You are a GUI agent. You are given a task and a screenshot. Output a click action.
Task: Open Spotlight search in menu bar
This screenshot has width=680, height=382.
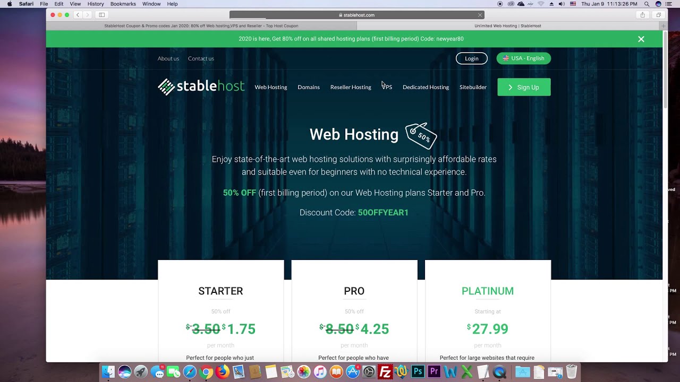click(x=647, y=4)
